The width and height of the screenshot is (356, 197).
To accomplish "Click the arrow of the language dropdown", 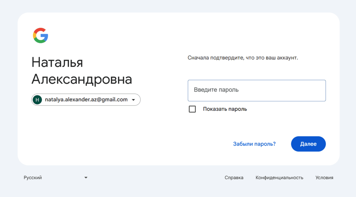I will pyautogui.click(x=86, y=177).
